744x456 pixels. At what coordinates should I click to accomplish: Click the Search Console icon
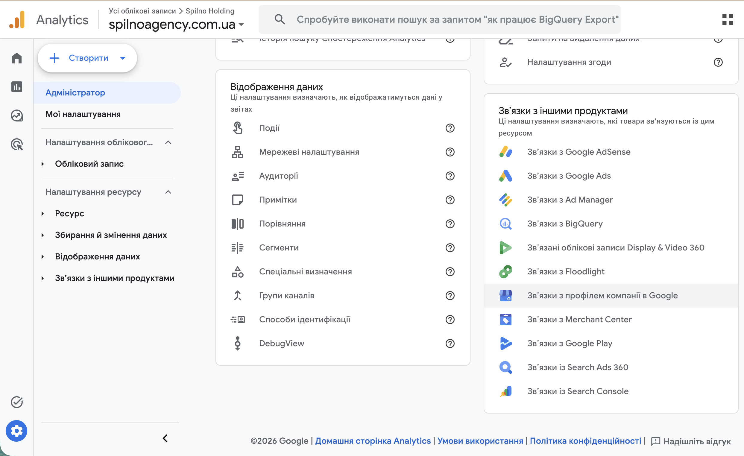pos(505,391)
